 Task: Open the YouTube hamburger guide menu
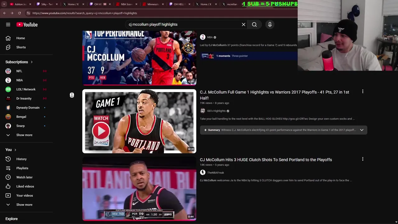8,25
